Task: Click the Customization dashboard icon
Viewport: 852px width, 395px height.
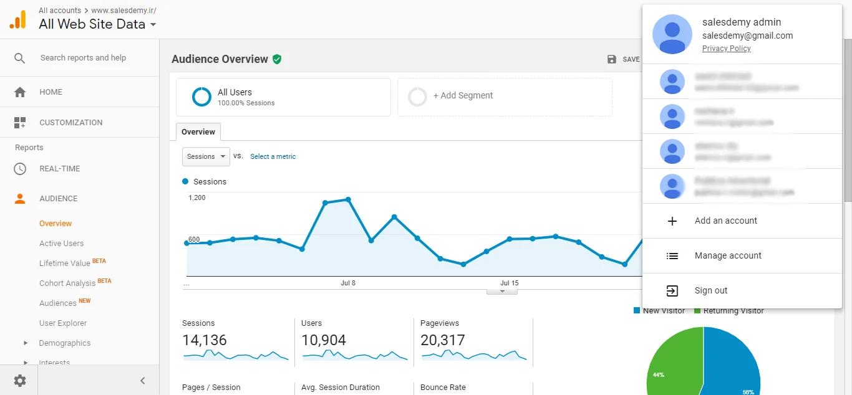Action: click(20, 123)
